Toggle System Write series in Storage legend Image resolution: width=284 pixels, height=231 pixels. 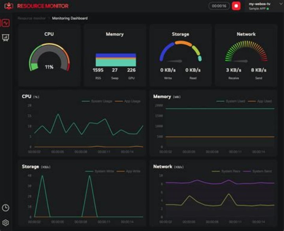(99, 171)
